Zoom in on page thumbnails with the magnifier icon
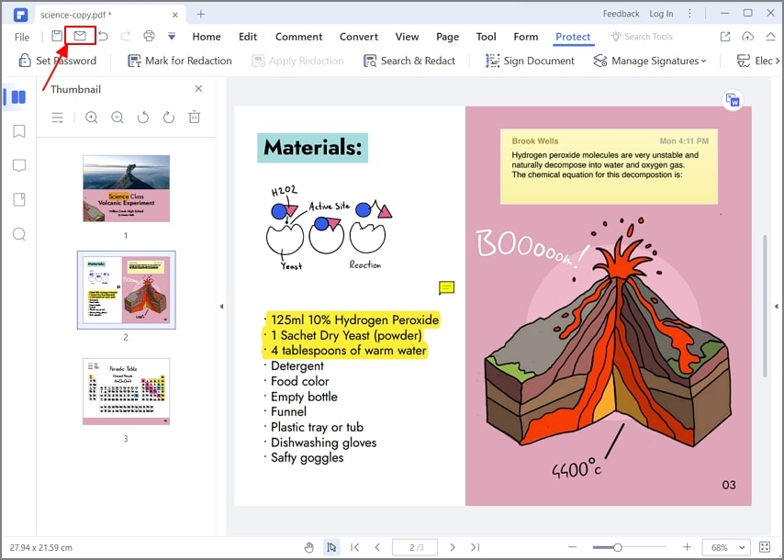 tap(91, 118)
